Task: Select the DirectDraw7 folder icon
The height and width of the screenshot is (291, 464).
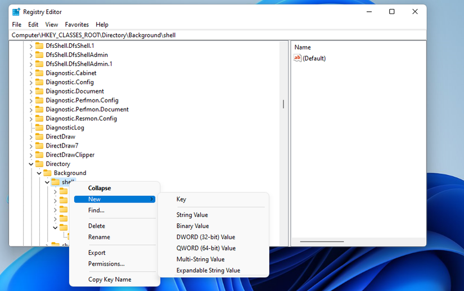Action: 39,146
